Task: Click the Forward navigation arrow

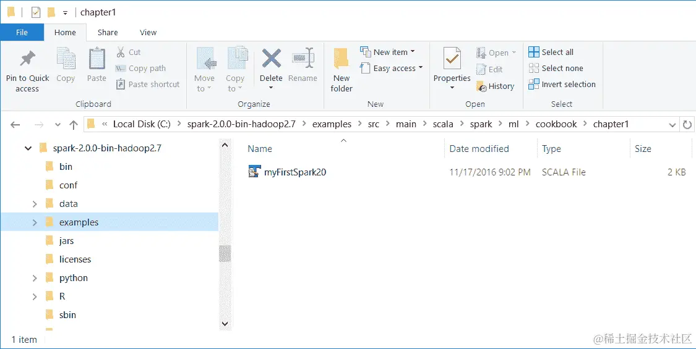Action: click(39, 125)
